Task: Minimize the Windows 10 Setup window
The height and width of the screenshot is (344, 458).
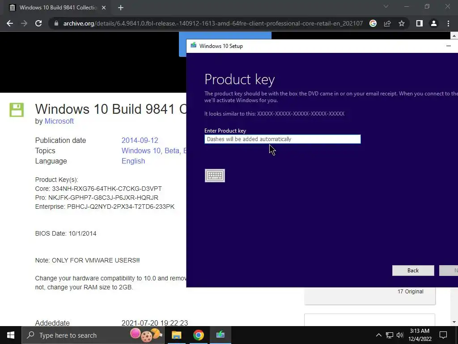Action: 449,46
